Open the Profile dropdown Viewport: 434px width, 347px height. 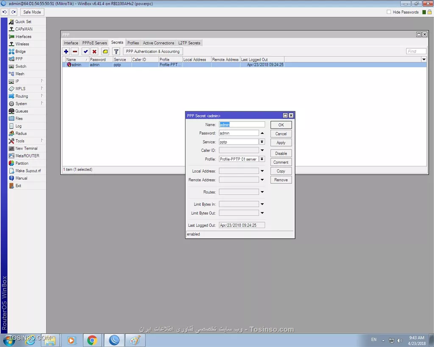262,159
